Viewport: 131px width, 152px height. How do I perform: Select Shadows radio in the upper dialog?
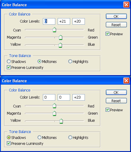tap(9, 61)
